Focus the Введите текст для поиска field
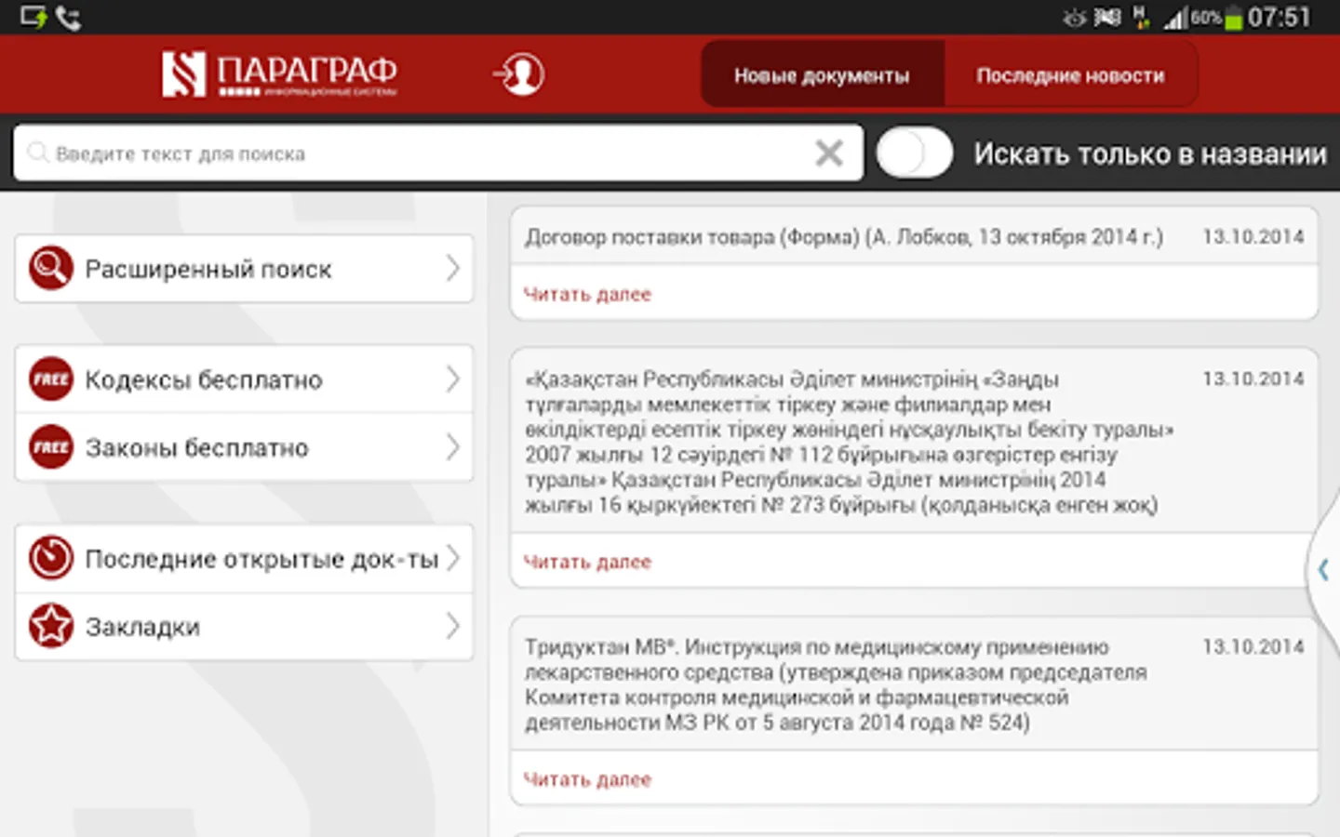 438,153
